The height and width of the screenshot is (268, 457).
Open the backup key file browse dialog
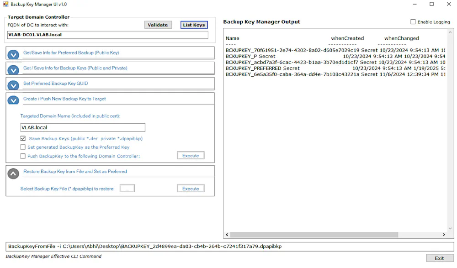(x=128, y=188)
